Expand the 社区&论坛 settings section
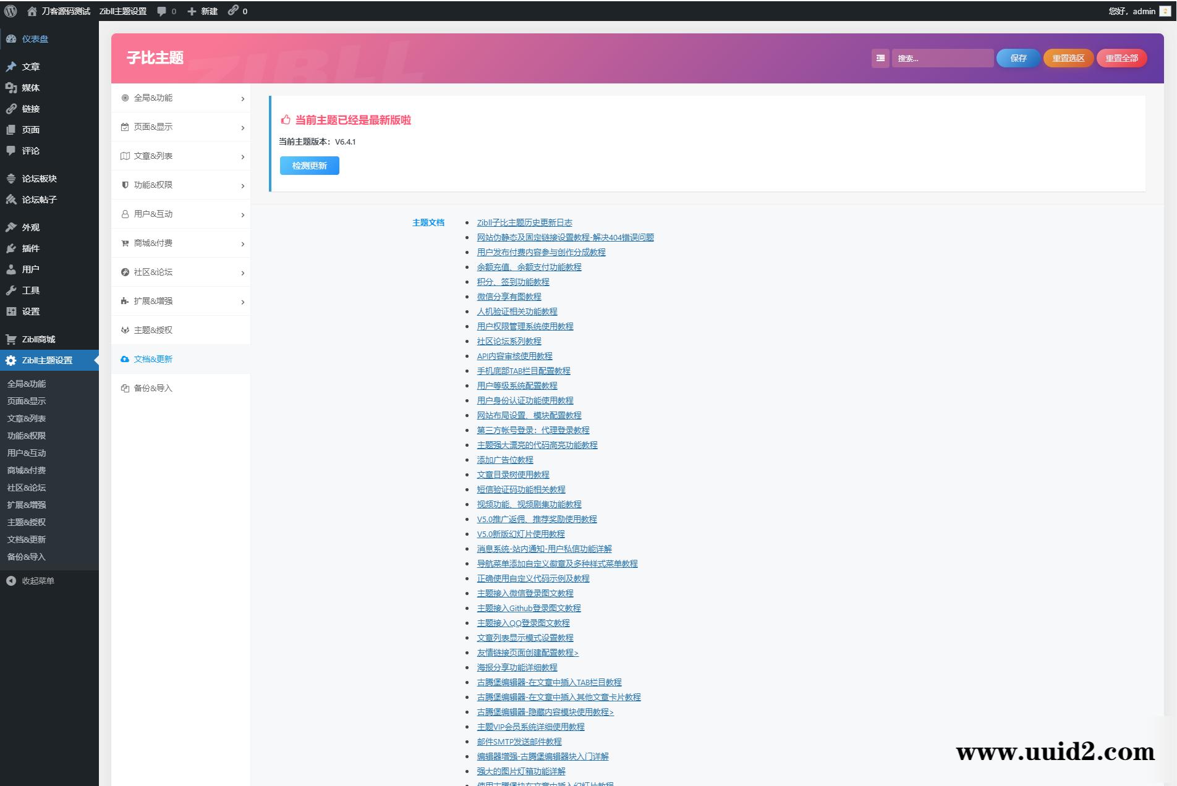The height and width of the screenshot is (786, 1177). tap(153, 272)
